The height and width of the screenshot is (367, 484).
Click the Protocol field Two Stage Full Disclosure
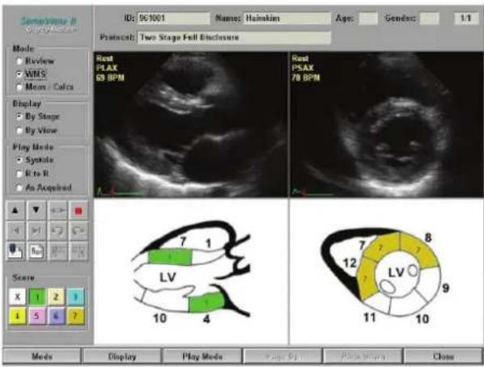click(234, 38)
